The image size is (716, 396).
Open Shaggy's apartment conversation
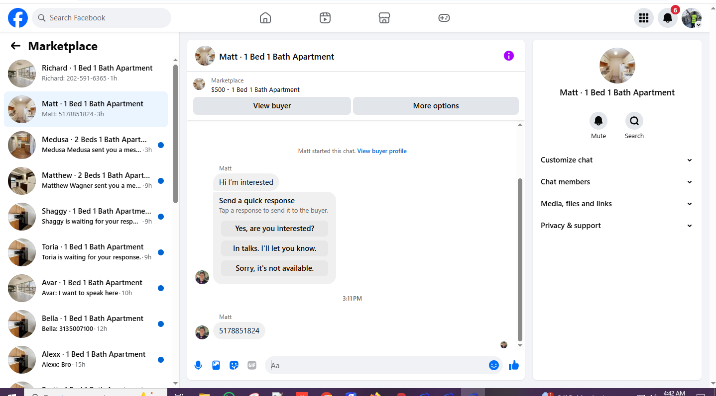pos(86,217)
